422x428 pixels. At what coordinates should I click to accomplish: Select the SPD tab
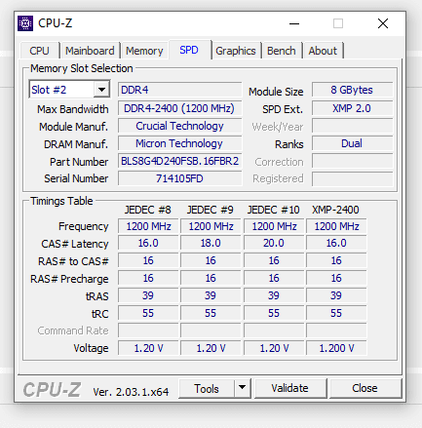pyautogui.click(x=189, y=50)
